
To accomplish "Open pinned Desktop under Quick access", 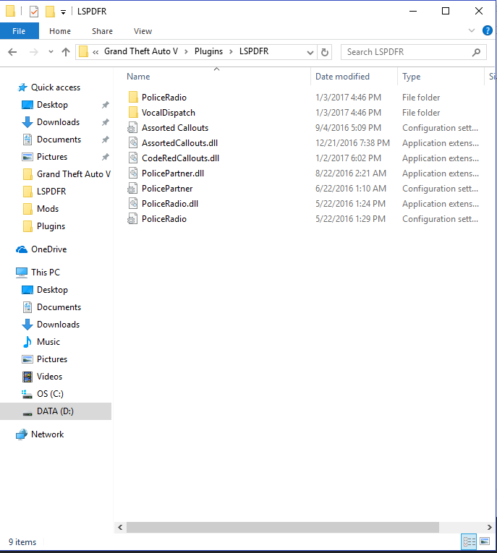I will coord(52,105).
